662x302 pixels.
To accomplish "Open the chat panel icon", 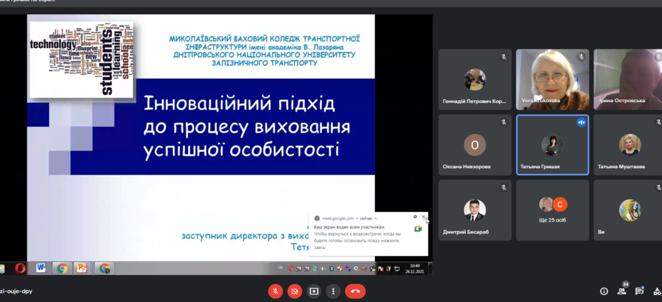I will coord(639,291).
